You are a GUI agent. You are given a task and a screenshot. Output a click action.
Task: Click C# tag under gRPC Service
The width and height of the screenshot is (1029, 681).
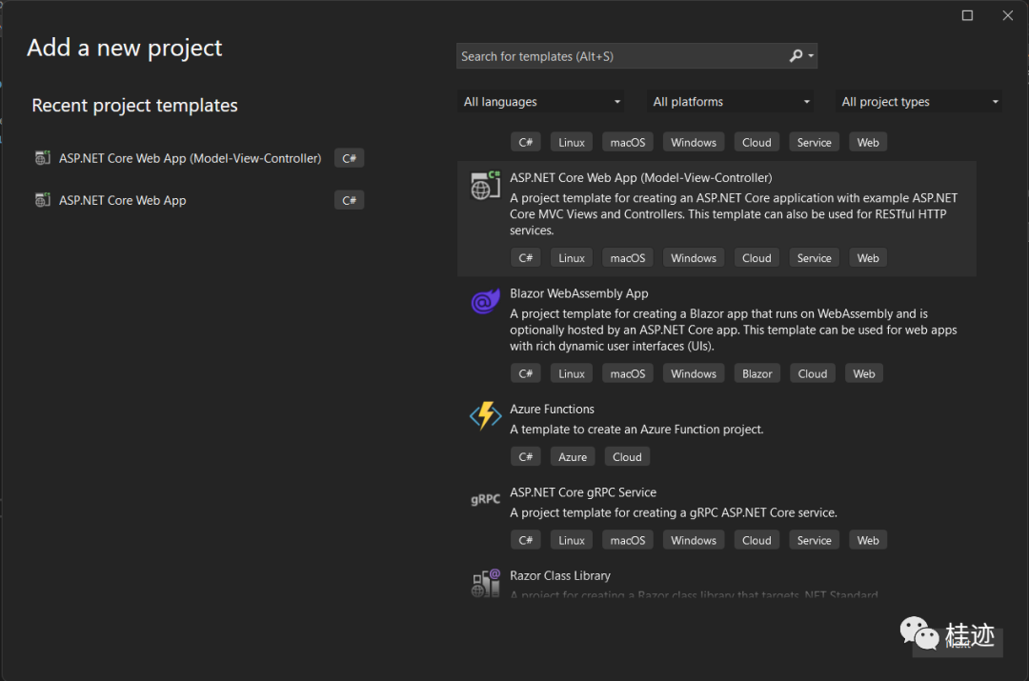click(x=526, y=540)
